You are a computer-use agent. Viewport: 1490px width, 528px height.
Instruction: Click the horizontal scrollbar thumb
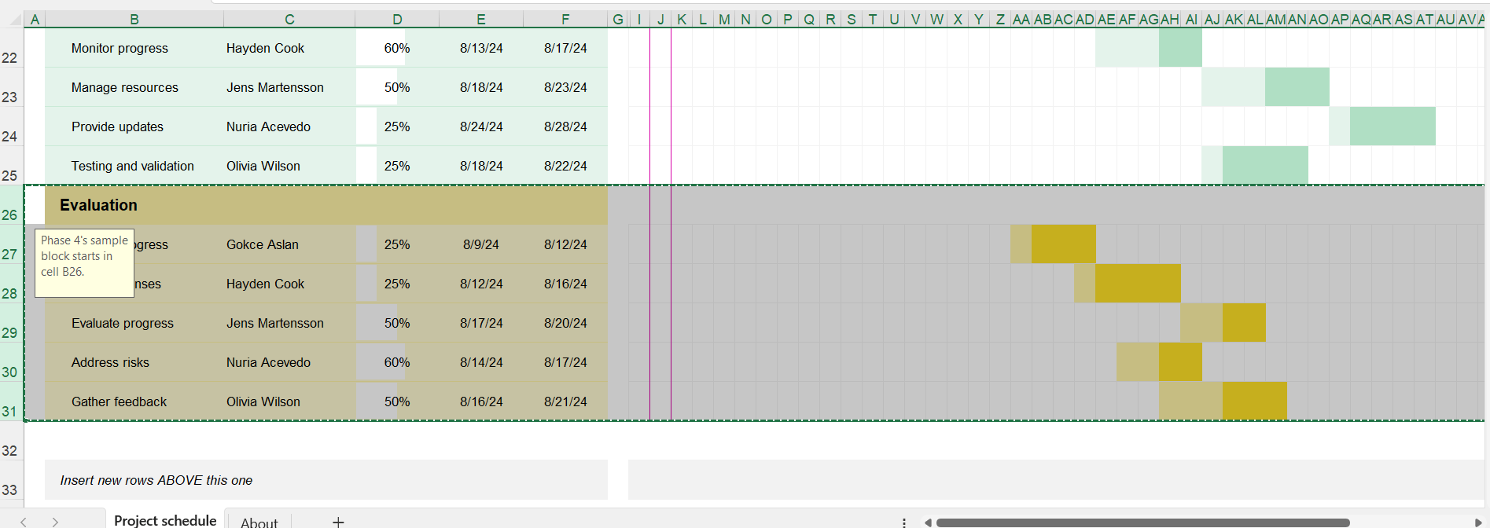pos(1142,522)
